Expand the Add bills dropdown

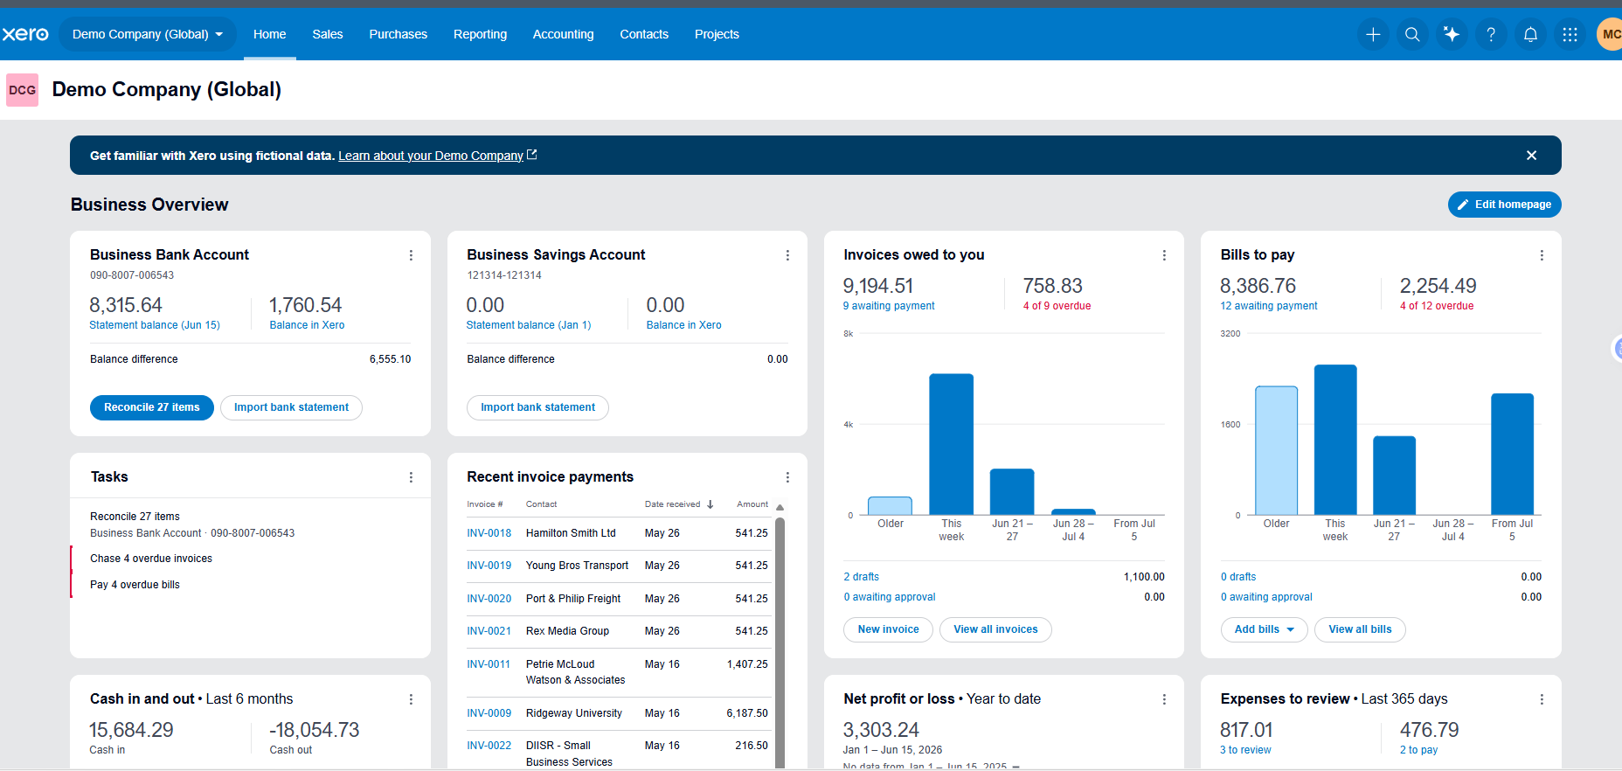[1264, 629]
